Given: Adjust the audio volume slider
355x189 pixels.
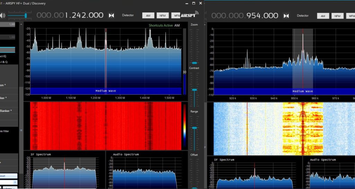Looking at the screenshot, I should 26,15.
